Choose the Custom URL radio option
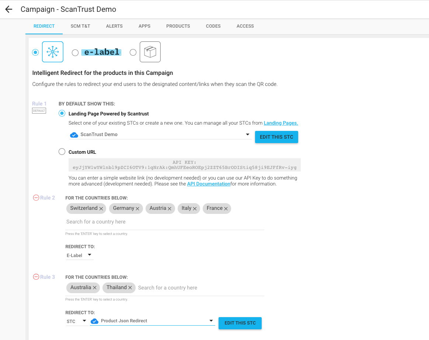Viewport: 429px width, 340px height. click(62, 152)
